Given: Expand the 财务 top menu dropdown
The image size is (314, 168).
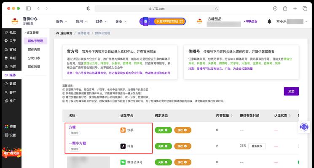Looking at the screenshot, I should point(101,21).
